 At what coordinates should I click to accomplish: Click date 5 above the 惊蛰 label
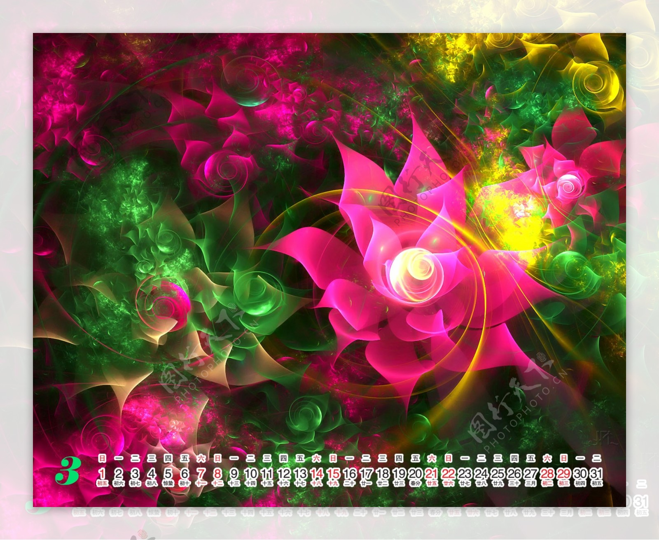[x=168, y=473]
